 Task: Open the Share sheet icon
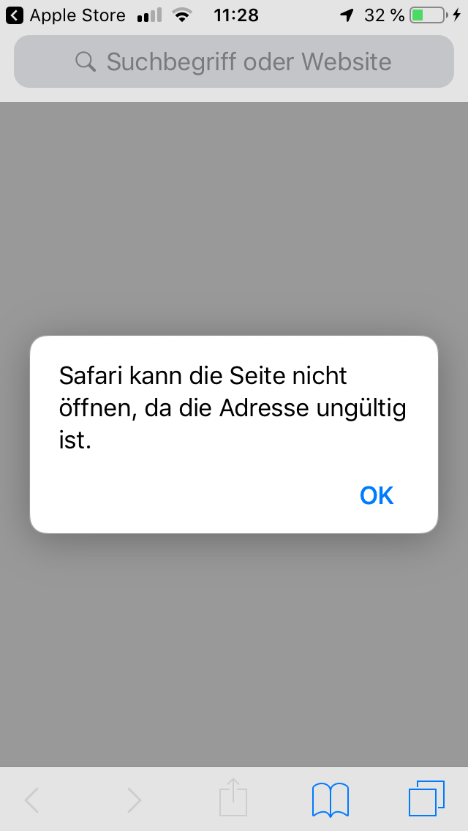pyautogui.click(x=233, y=797)
